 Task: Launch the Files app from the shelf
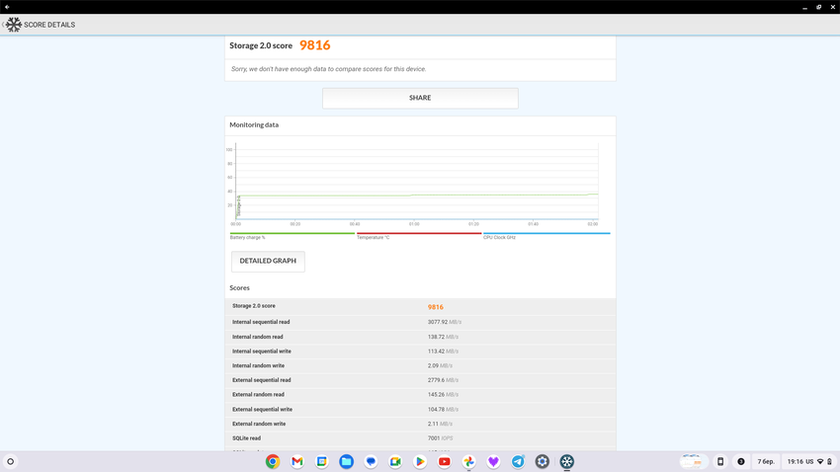[x=346, y=461]
